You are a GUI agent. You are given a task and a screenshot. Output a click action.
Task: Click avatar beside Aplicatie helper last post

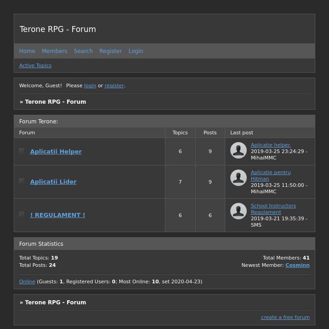(239, 150)
